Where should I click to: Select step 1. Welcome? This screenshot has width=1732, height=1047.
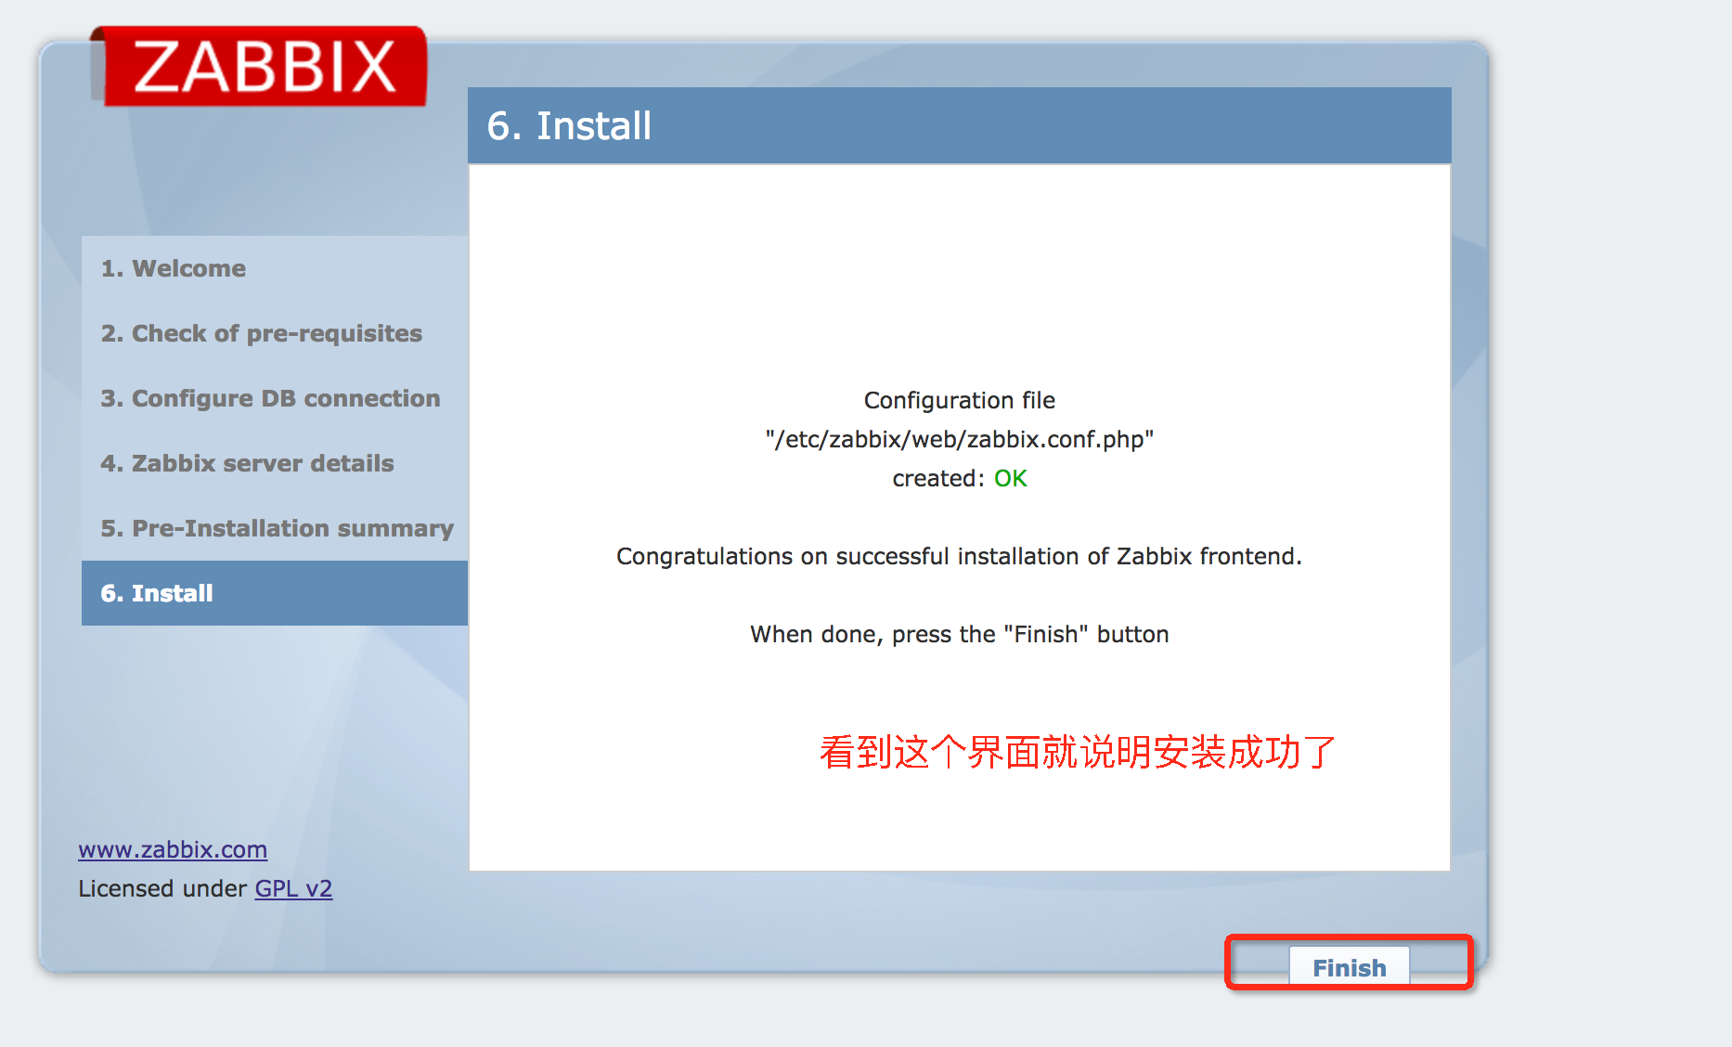point(275,268)
